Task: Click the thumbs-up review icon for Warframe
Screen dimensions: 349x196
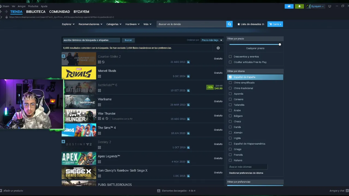Action: coord(188,105)
